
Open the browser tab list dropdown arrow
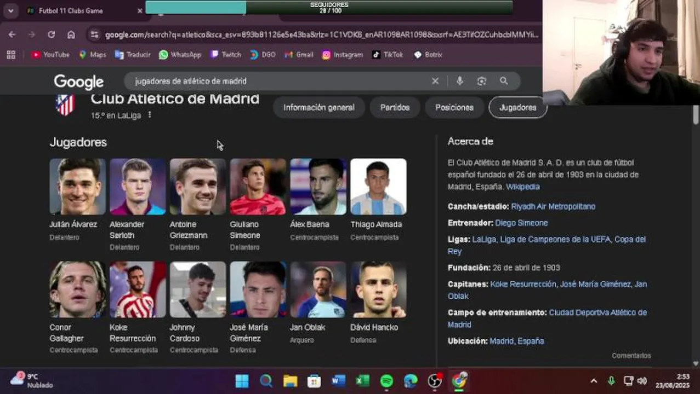pos(10,10)
